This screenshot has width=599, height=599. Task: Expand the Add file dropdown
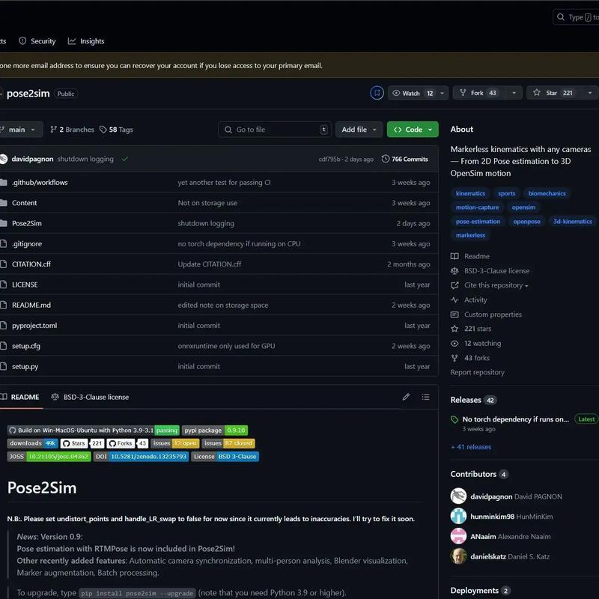(x=359, y=130)
